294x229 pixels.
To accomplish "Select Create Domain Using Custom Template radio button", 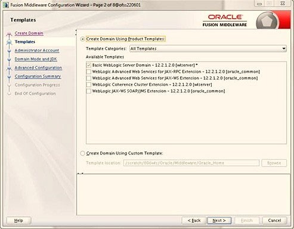I will (x=82, y=153).
